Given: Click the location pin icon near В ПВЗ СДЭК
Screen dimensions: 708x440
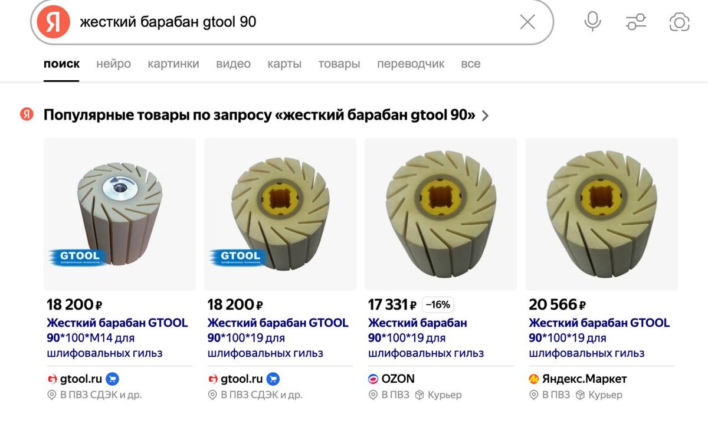Looking at the screenshot, I should [x=52, y=395].
